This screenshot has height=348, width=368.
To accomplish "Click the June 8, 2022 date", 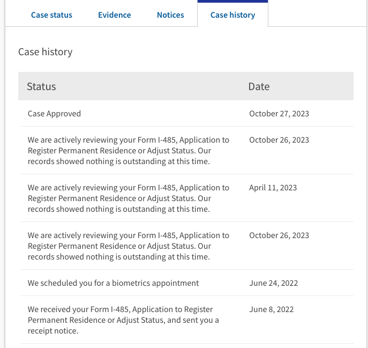I will [271, 309].
